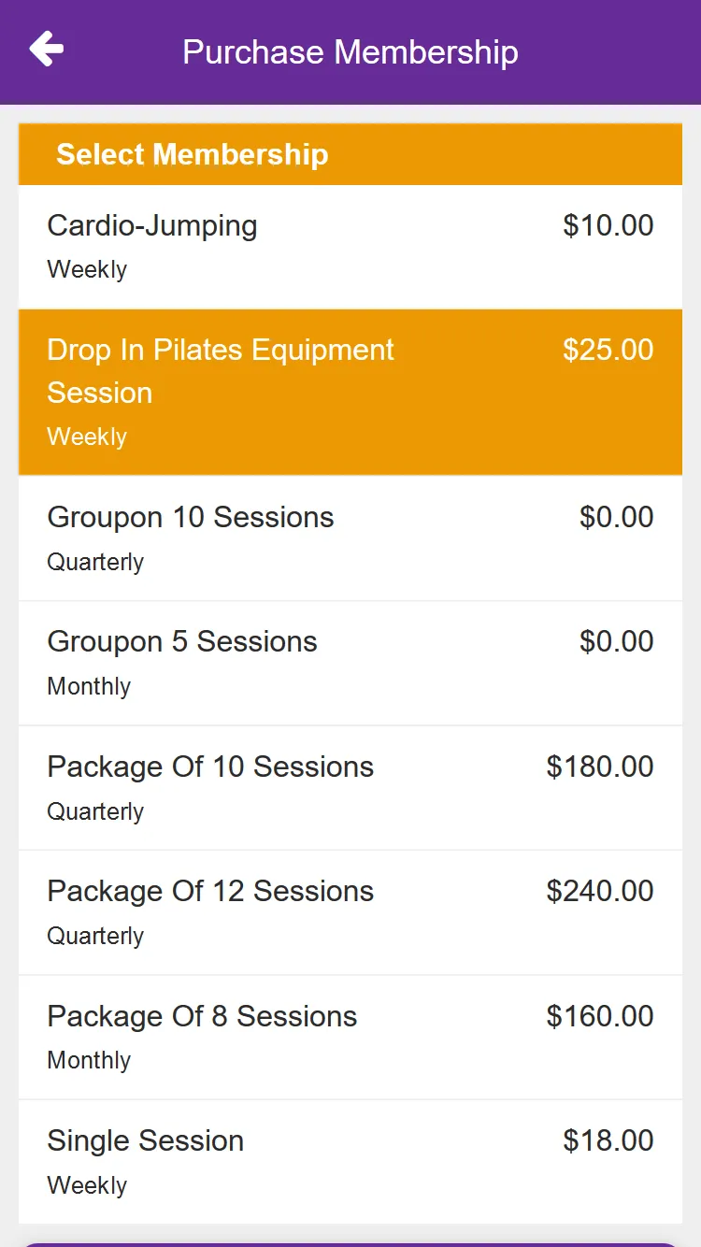The width and height of the screenshot is (701, 1247).
Task: Click the $240.00 price label
Action: tap(600, 891)
